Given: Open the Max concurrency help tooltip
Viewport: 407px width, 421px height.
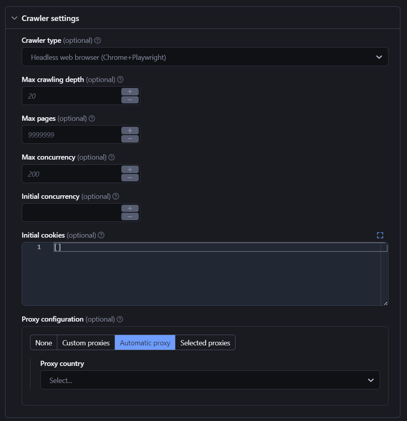Looking at the screenshot, I should click(x=111, y=157).
